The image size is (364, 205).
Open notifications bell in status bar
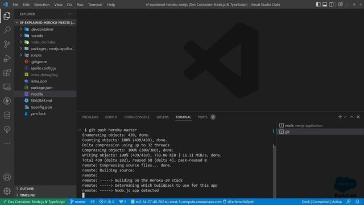[358, 202]
